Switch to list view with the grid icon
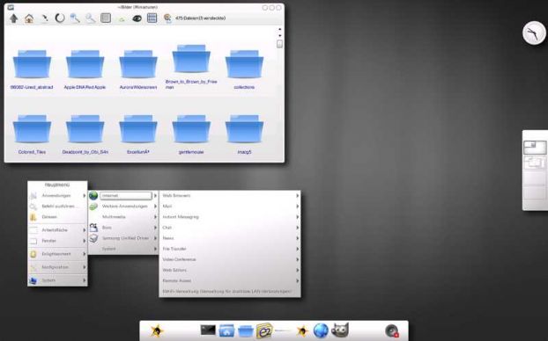The height and width of the screenshot is (341, 548). [152, 18]
